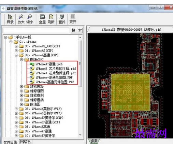This screenshot has width=173, height=144.
Task: Focus the search text field
Action: [x=36, y=30]
